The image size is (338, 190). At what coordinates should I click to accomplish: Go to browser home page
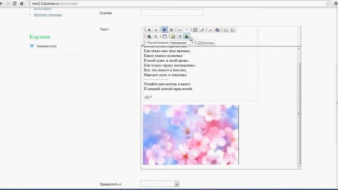(22, 4)
